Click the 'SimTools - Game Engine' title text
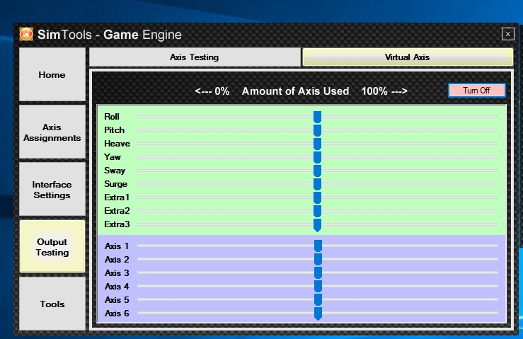This screenshot has height=339, width=523. tap(110, 35)
